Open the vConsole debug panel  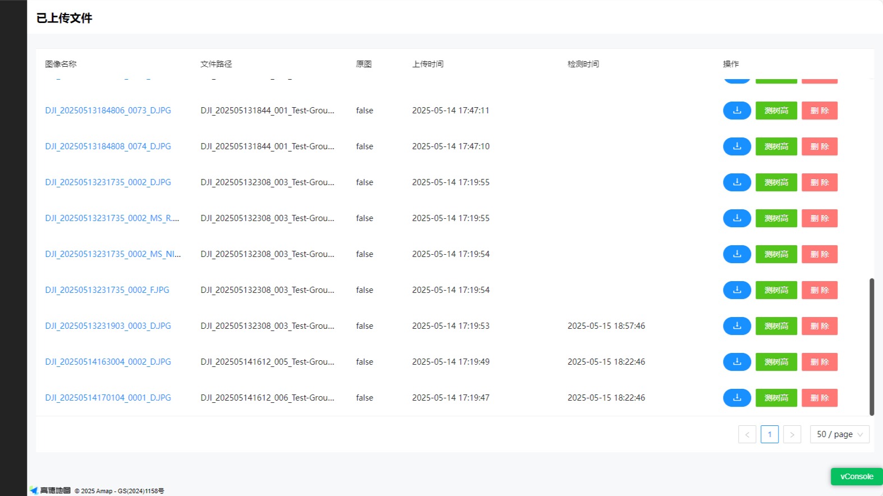pyautogui.click(x=857, y=476)
